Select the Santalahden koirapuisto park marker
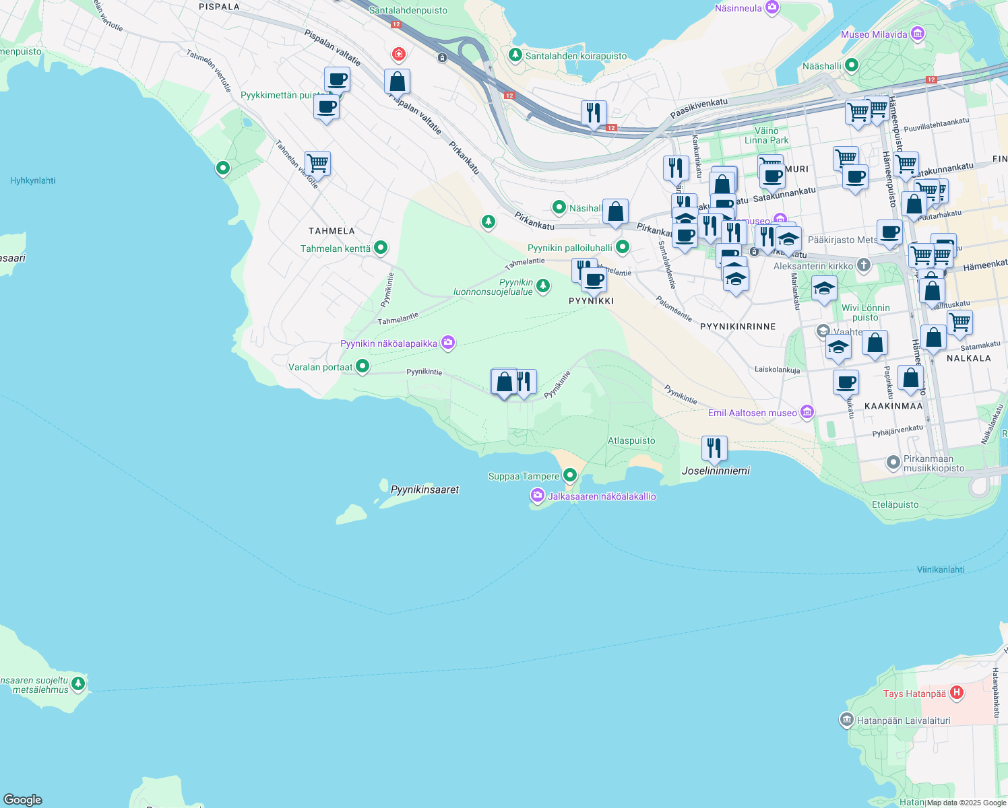The height and width of the screenshot is (808, 1008). click(x=515, y=54)
